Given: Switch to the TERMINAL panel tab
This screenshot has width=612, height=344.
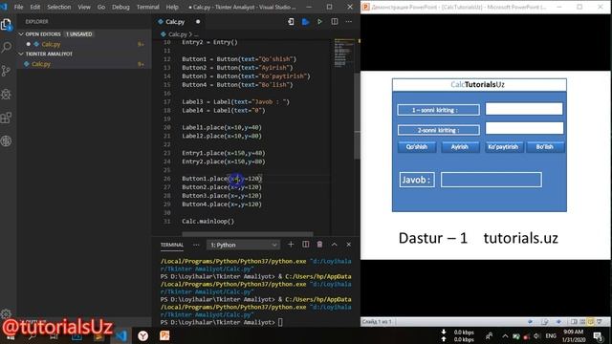Looking at the screenshot, I should (x=172, y=245).
